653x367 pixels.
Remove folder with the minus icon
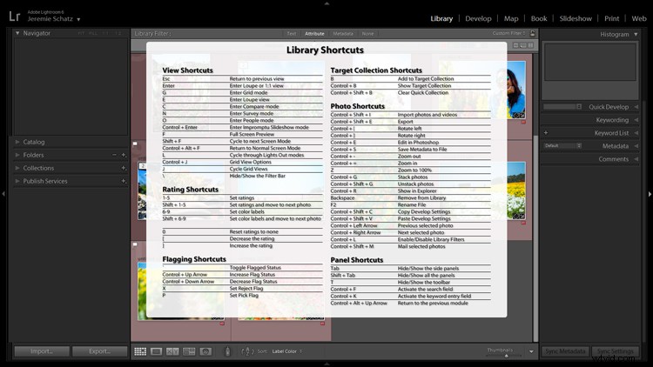click(115, 155)
